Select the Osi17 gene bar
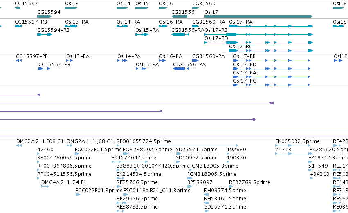Viewport: 348px width, 213px height. pyautogui.click(x=258, y=16)
